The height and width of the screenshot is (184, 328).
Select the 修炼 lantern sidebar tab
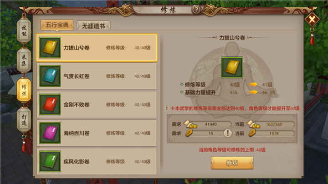(x=24, y=90)
